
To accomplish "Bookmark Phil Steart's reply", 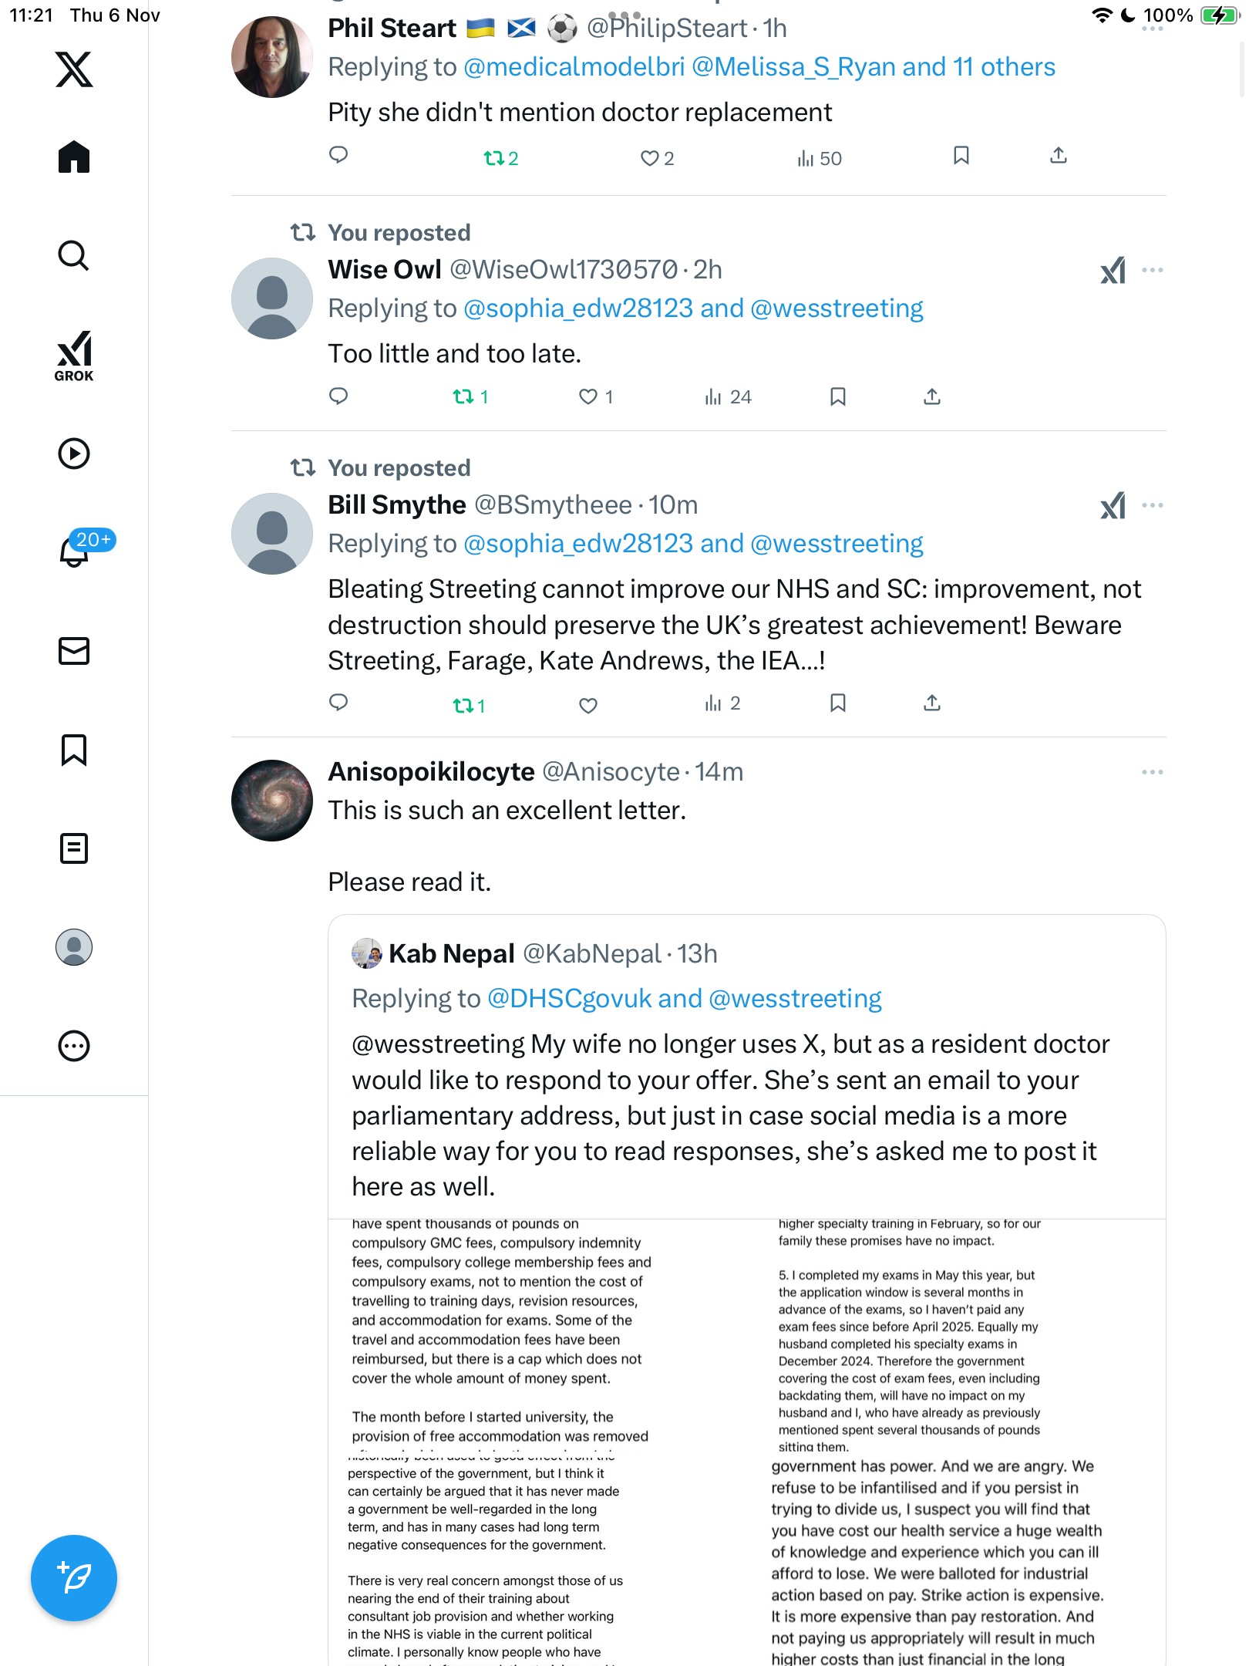I will click(x=961, y=157).
